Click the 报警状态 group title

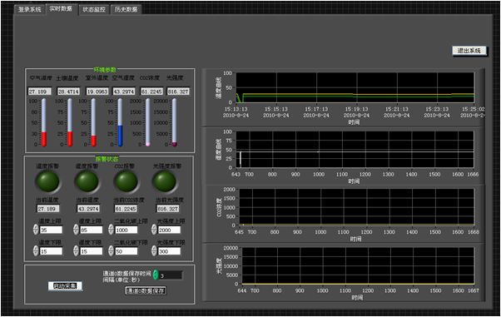(x=107, y=159)
